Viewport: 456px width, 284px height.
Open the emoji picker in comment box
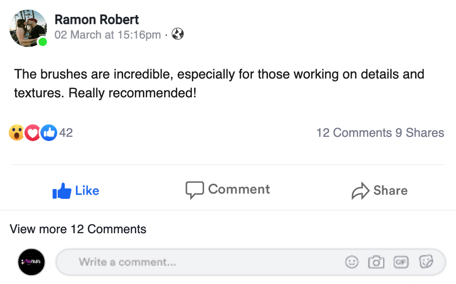352,262
